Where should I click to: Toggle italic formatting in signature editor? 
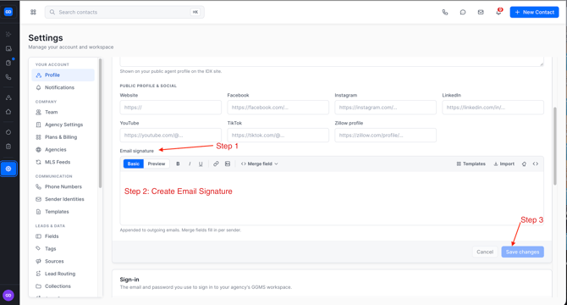(x=190, y=164)
